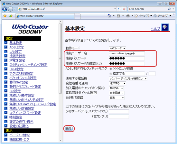Click the blue Help question mark icon
The height and width of the screenshot is (144, 177).
coord(165,27)
